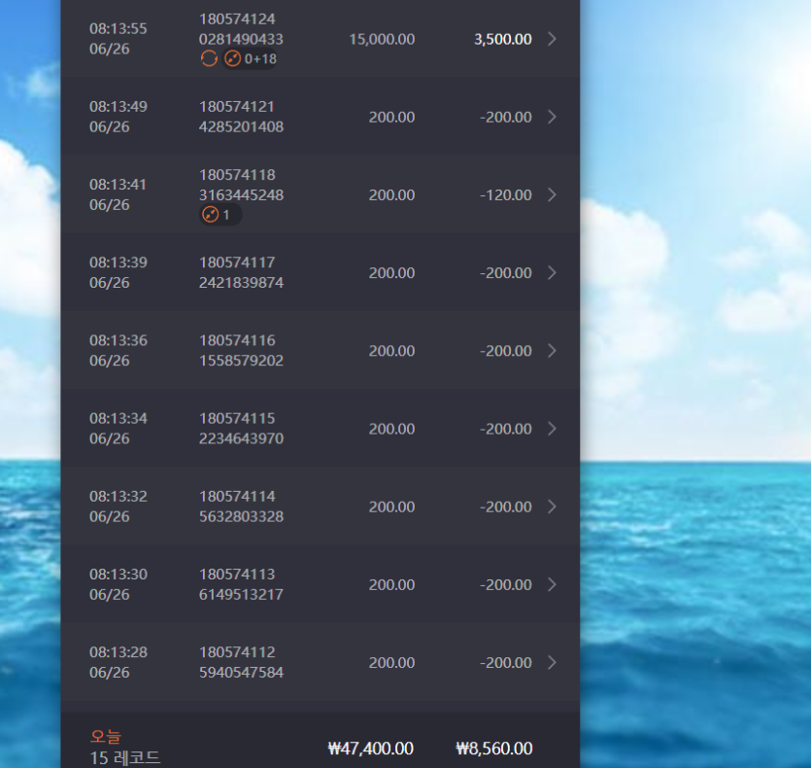
Task: Click the free spin badge labeled 0+18
Action: click(x=250, y=58)
